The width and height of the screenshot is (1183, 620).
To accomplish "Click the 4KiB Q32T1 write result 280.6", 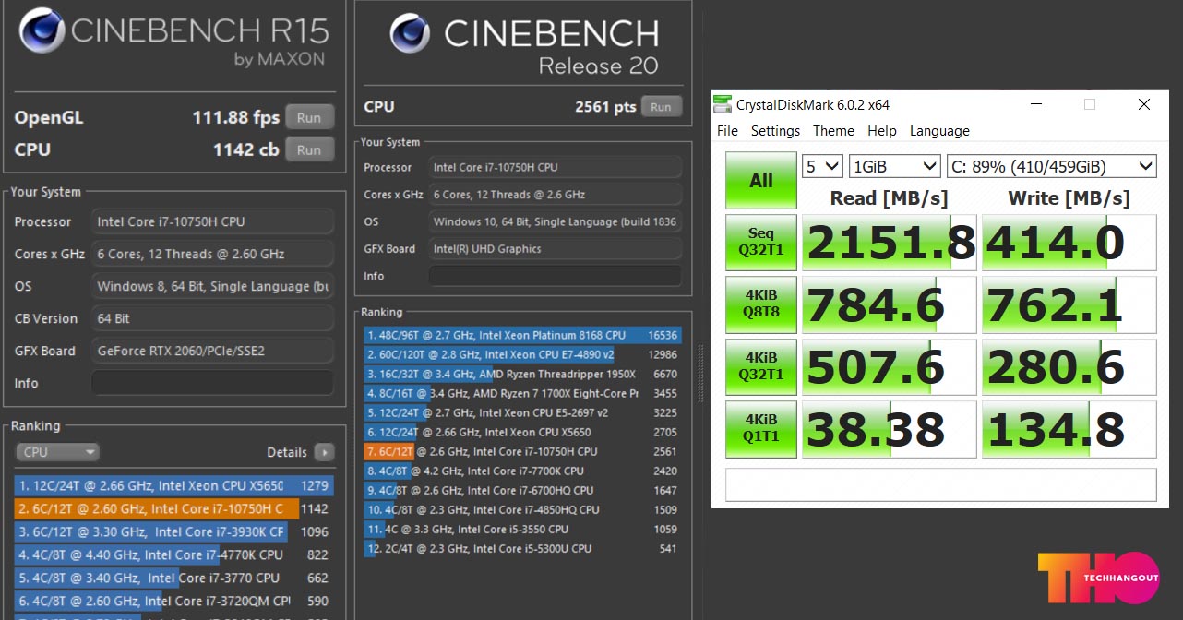I will pos(1069,366).
